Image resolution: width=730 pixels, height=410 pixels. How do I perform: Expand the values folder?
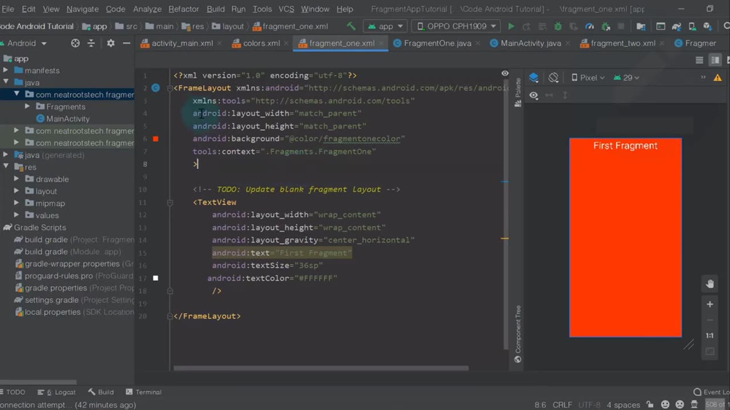17,215
